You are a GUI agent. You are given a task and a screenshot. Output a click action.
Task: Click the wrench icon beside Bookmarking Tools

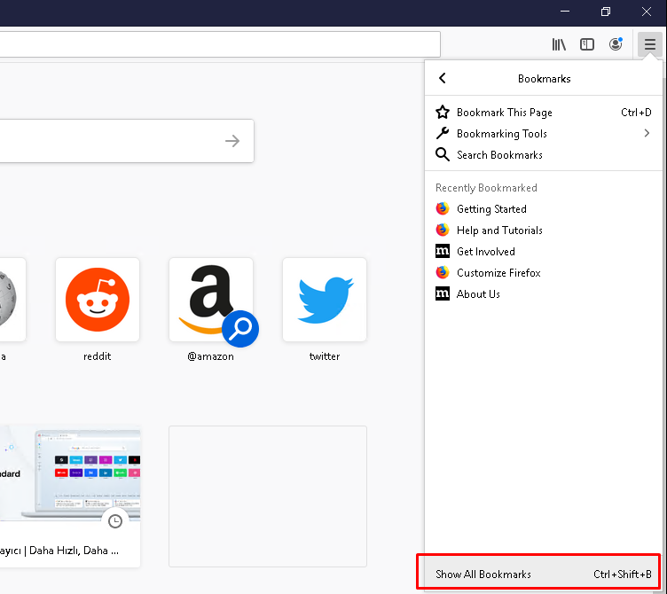443,134
